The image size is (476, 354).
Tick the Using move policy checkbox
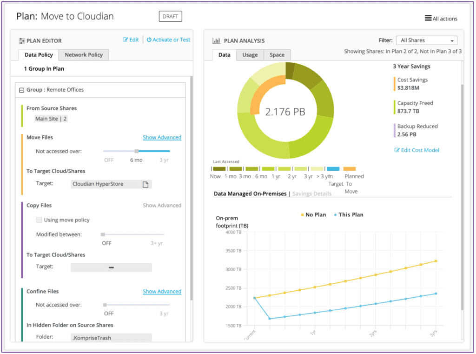coord(39,220)
